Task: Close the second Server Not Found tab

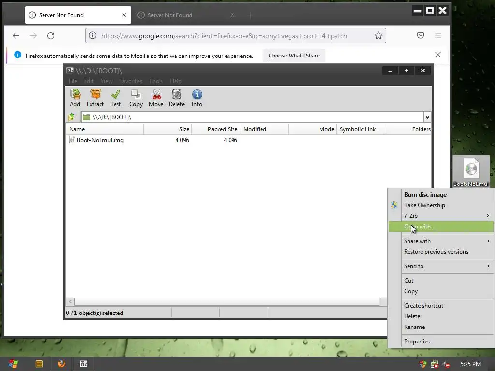Action: pyautogui.click(x=233, y=15)
